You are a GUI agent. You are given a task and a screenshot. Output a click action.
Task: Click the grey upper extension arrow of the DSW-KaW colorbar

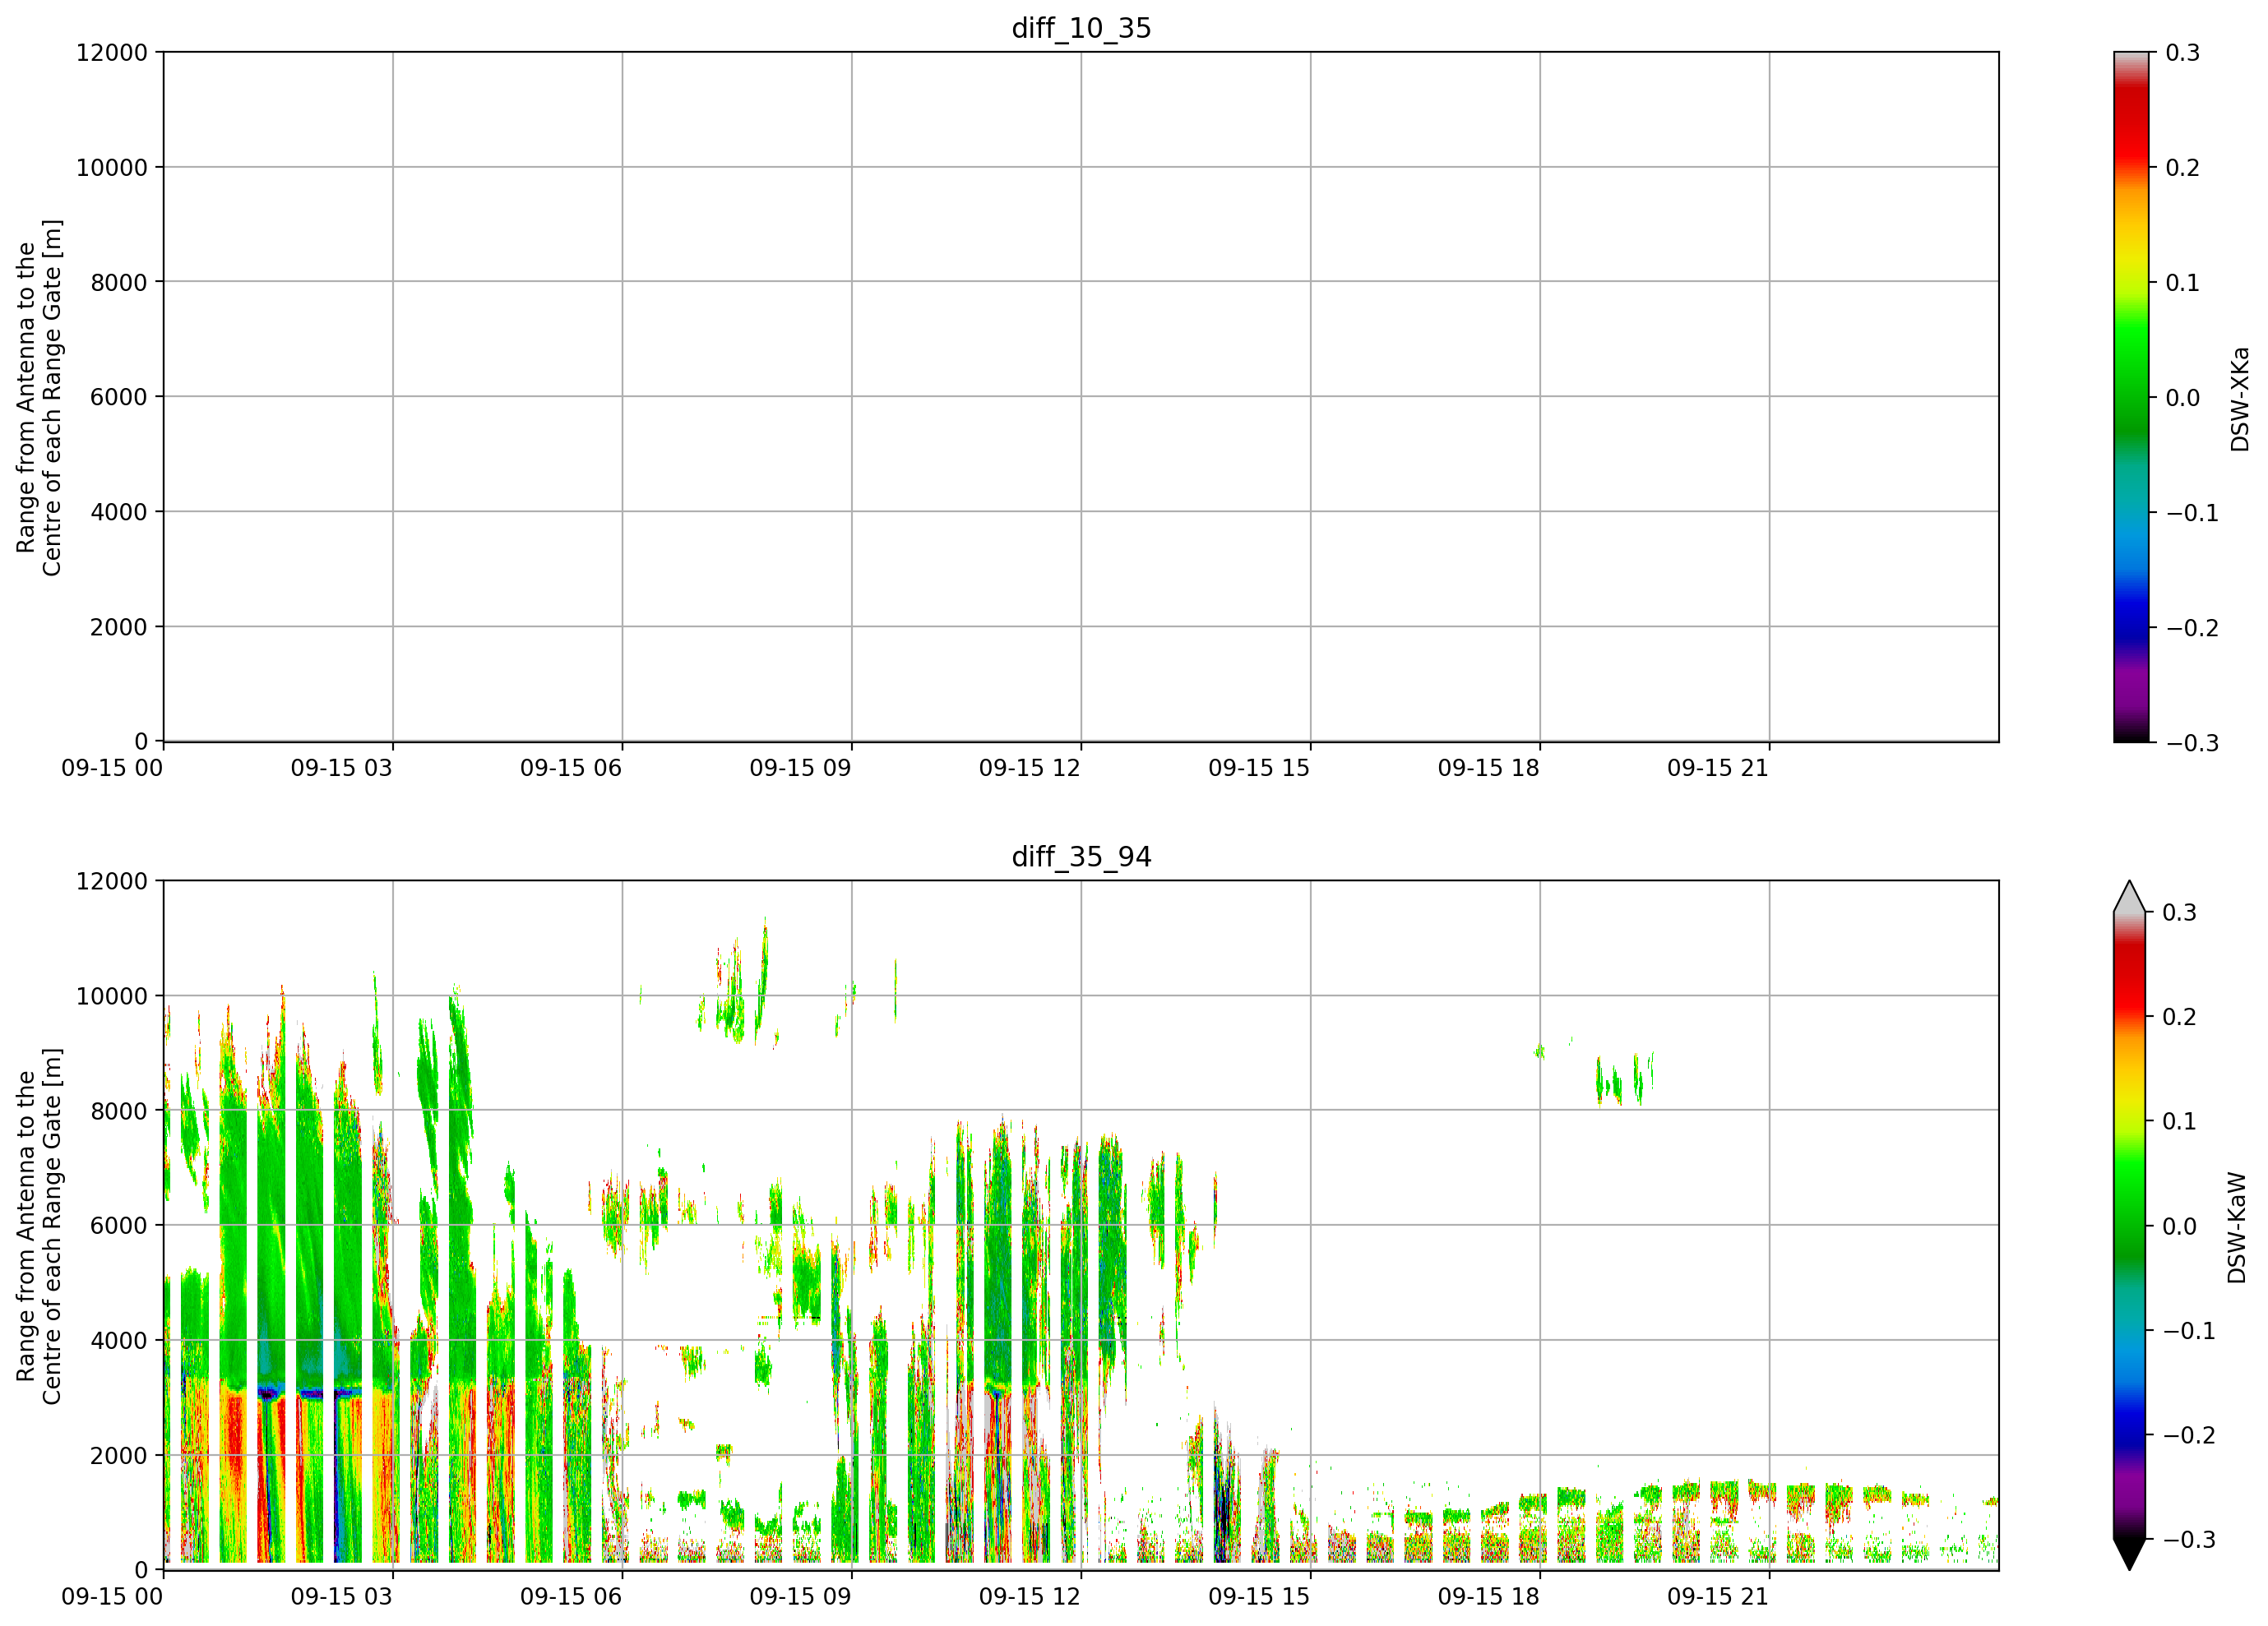(2129, 897)
